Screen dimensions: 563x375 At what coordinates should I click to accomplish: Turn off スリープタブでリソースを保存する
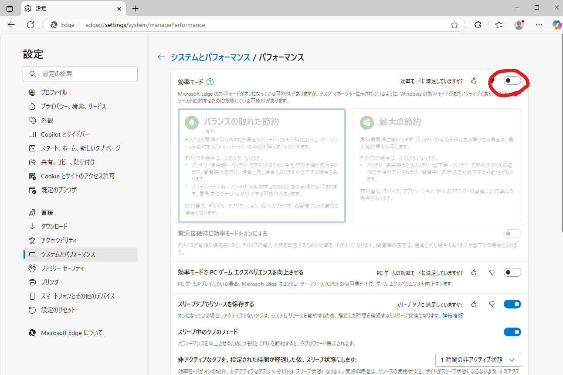click(512, 304)
